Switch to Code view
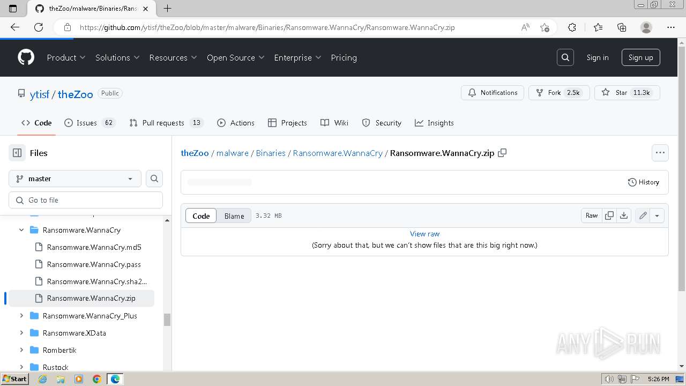The height and width of the screenshot is (386, 686). pos(201,216)
